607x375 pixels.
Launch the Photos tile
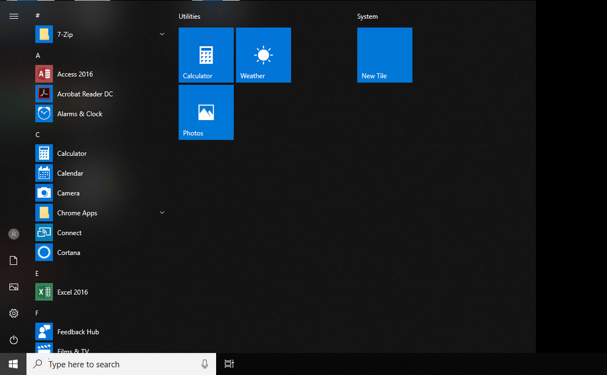206,112
